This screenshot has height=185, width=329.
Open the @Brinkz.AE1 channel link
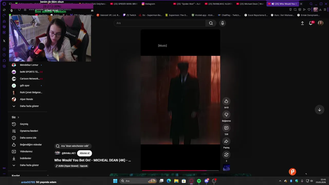[69, 153]
